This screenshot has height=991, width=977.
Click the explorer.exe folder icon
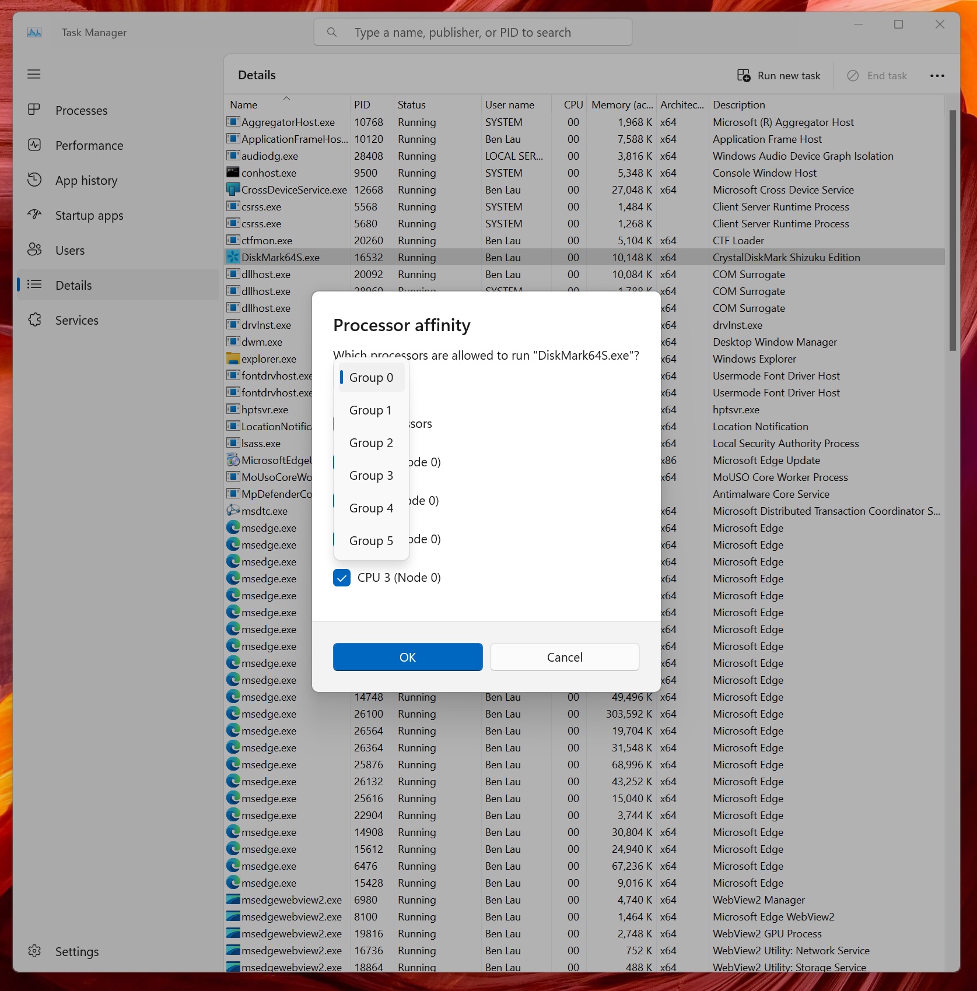coord(233,359)
